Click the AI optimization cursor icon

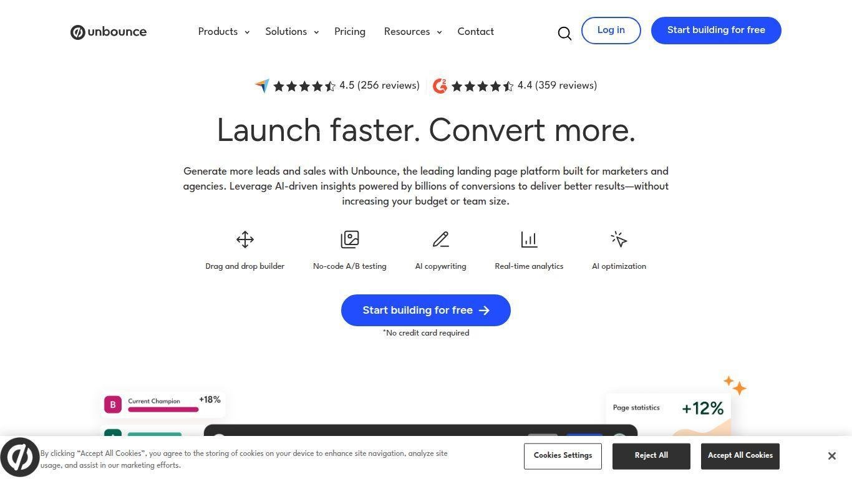619,239
